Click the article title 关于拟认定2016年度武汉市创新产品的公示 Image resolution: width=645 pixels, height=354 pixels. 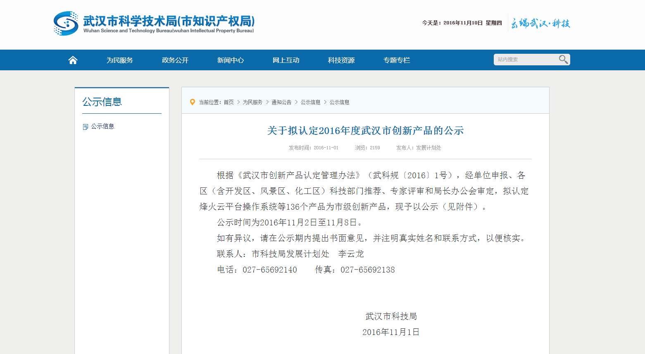pyautogui.click(x=365, y=131)
